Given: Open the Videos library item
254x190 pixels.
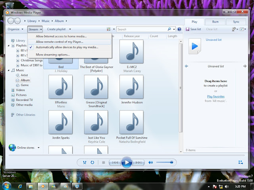Looking at the screenshot, I should (x=18, y=90).
